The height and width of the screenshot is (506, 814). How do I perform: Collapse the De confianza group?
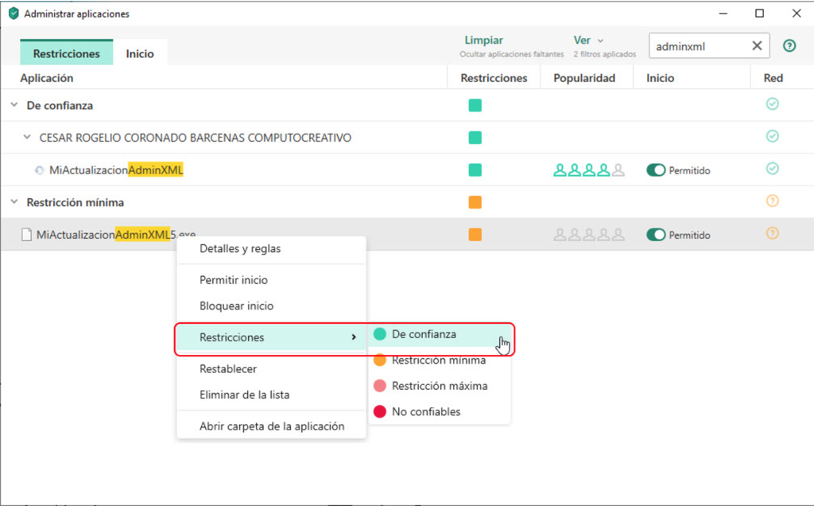pos(14,105)
